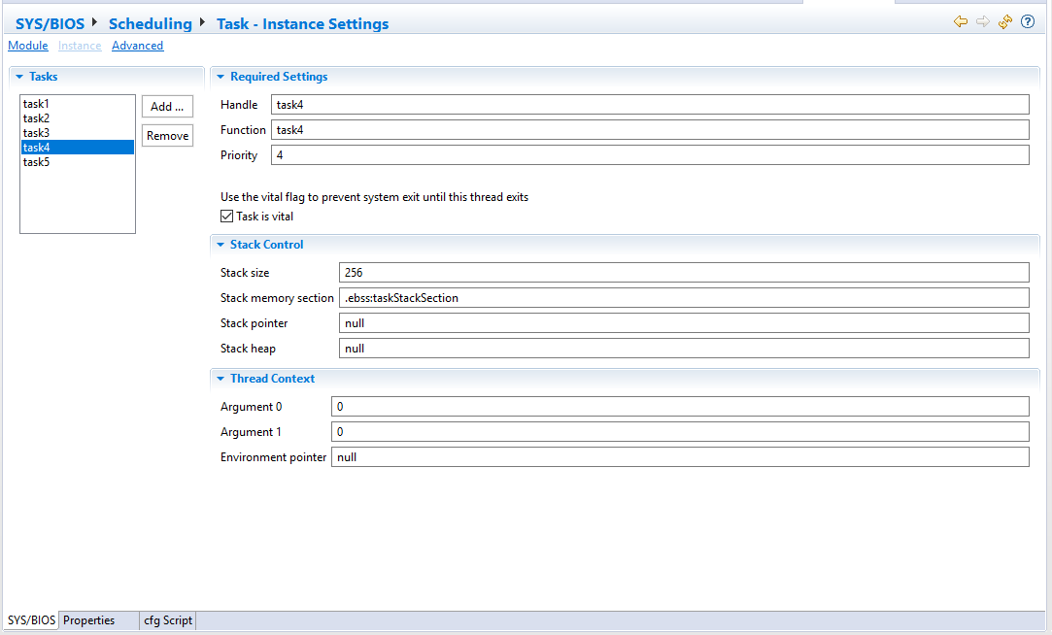Open the Instance link

pyautogui.click(x=80, y=46)
